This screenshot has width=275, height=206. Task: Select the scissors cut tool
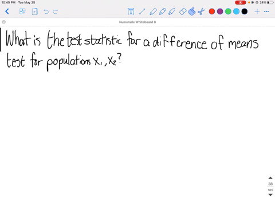point(201,11)
